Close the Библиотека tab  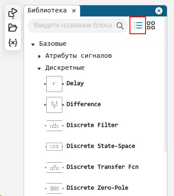[x=74, y=11]
